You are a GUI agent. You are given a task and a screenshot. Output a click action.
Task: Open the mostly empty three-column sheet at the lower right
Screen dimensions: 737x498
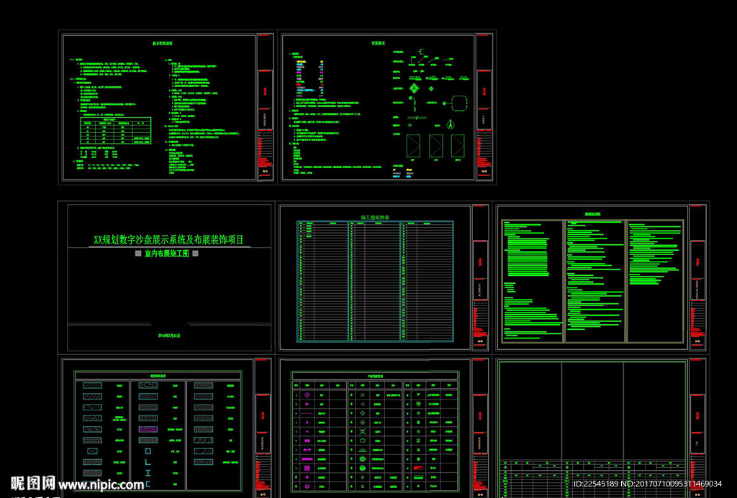602,427
